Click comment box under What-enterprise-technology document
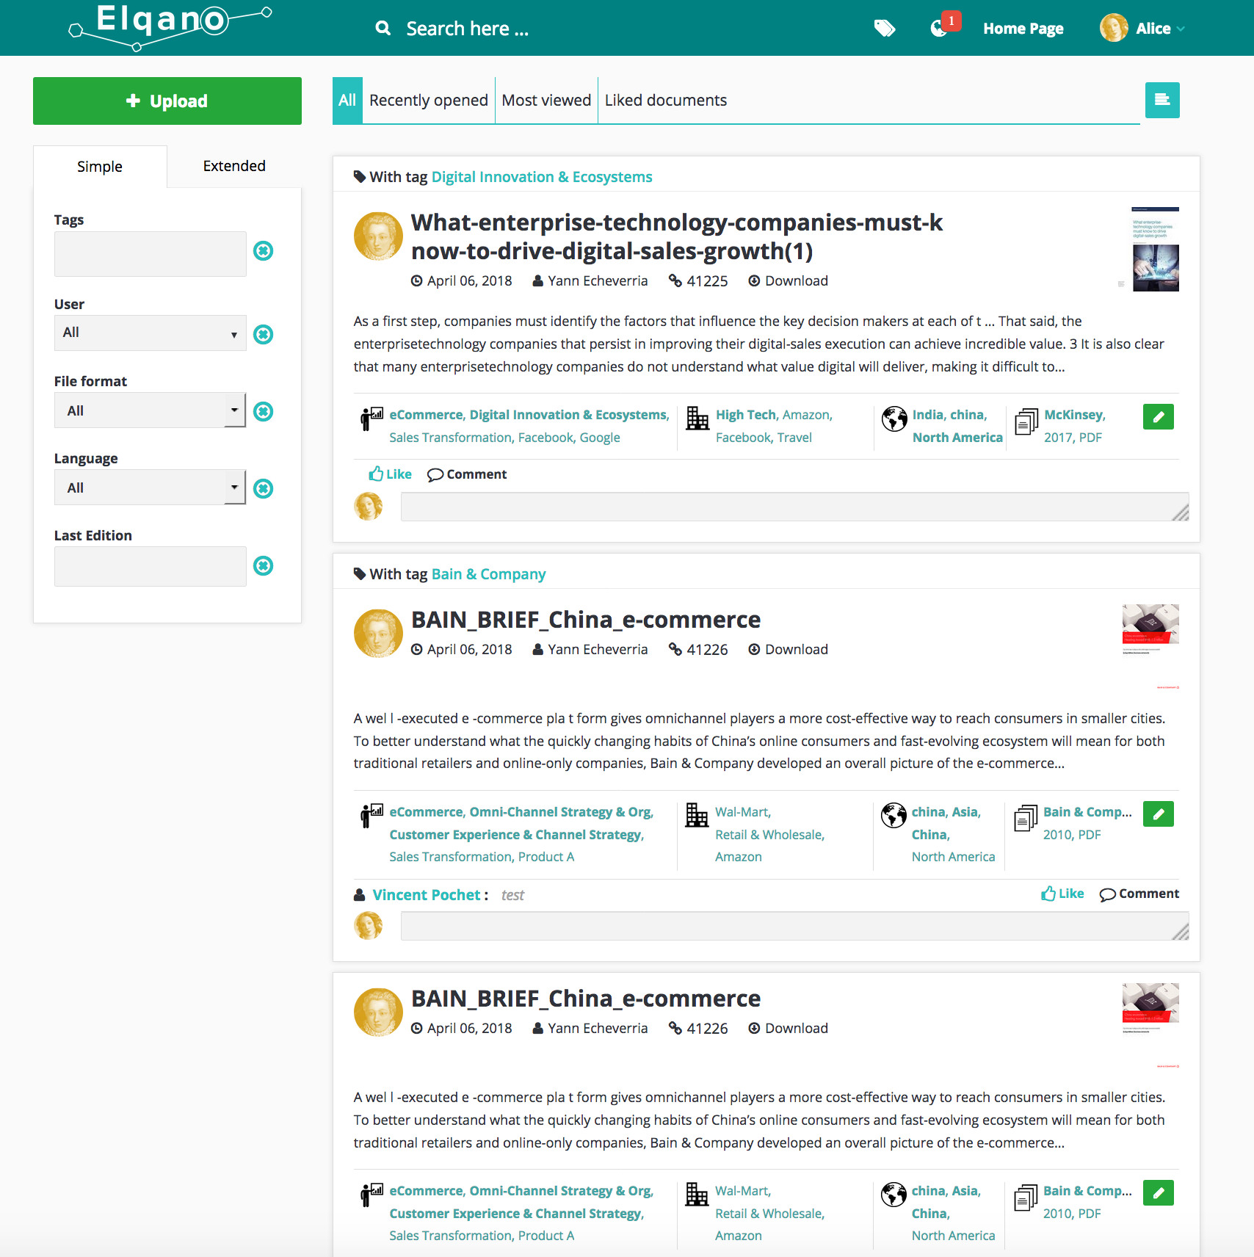The image size is (1254, 1257). (794, 507)
